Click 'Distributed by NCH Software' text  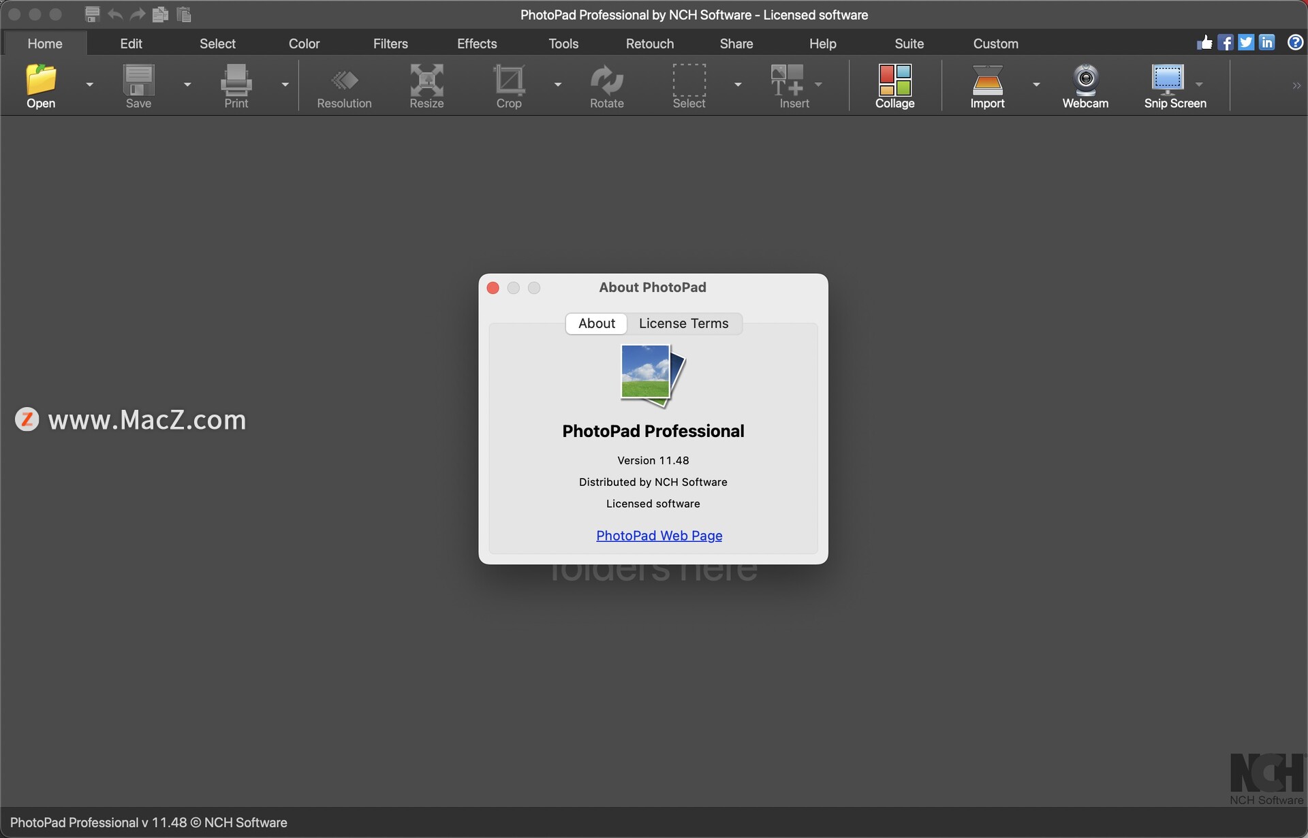point(653,482)
